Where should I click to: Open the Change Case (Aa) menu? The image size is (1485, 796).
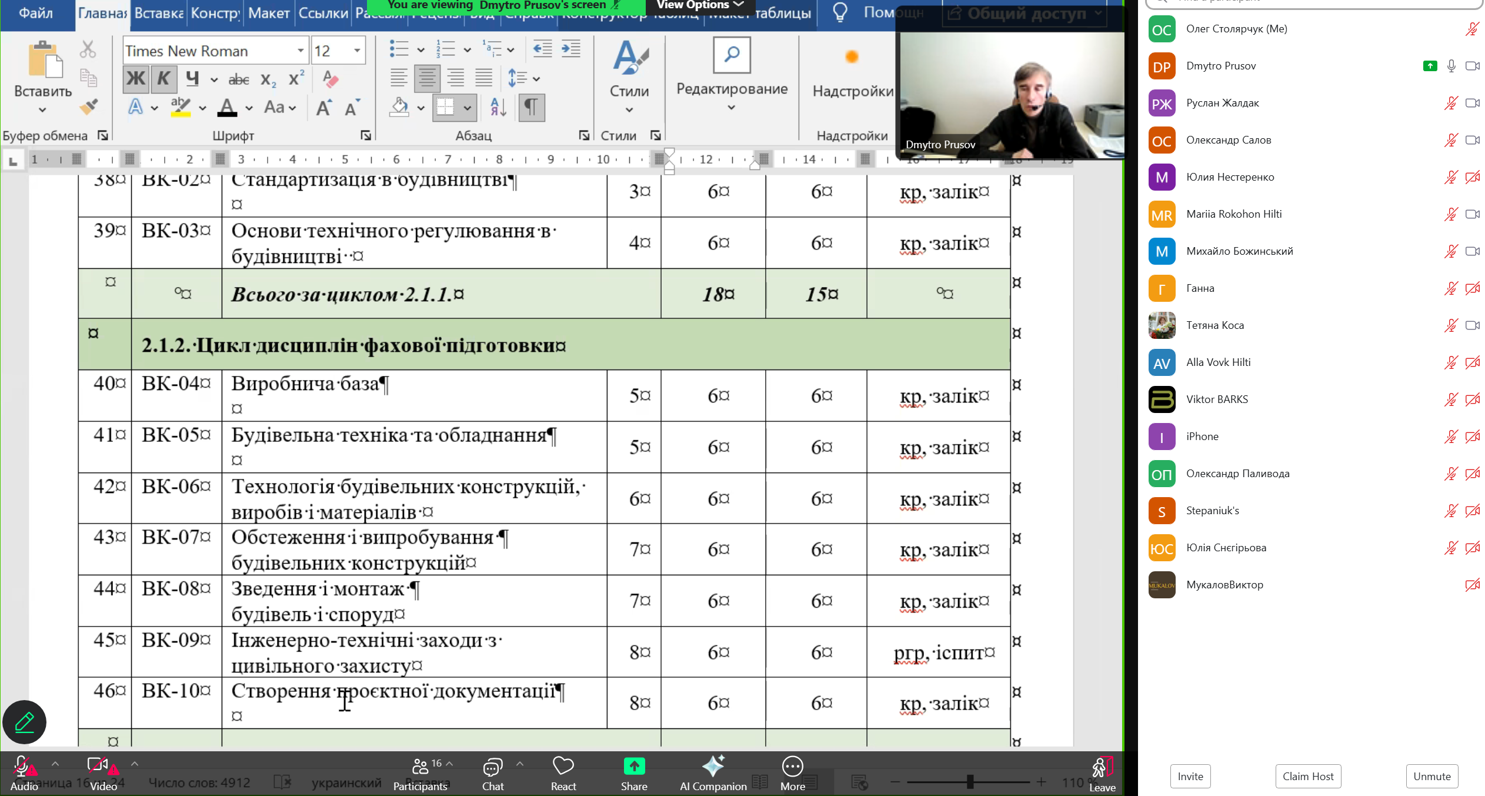pyautogui.click(x=279, y=107)
